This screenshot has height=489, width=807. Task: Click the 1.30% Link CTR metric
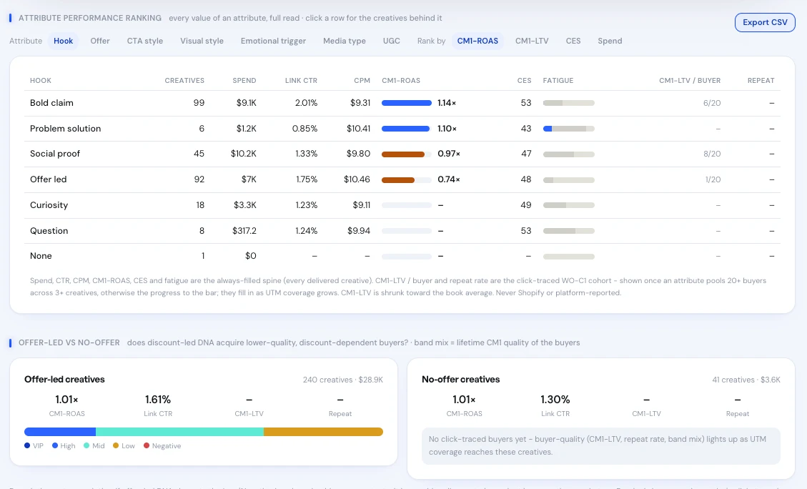click(x=555, y=400)
